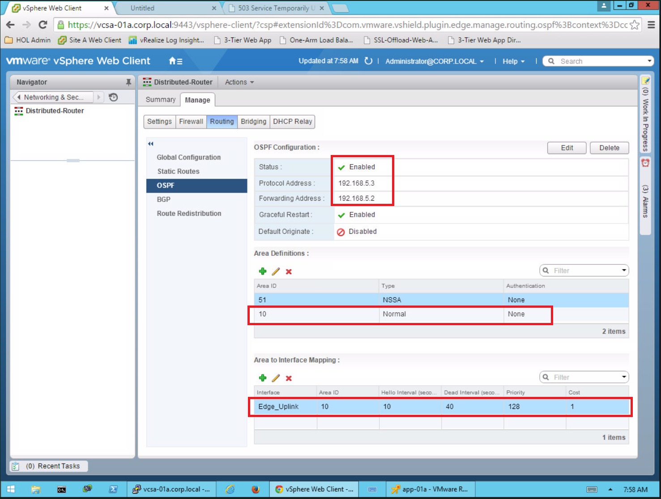Viewport: 661px width, 499px height.
Task: Open Route Redistribution category
Action: pos(189,213)
